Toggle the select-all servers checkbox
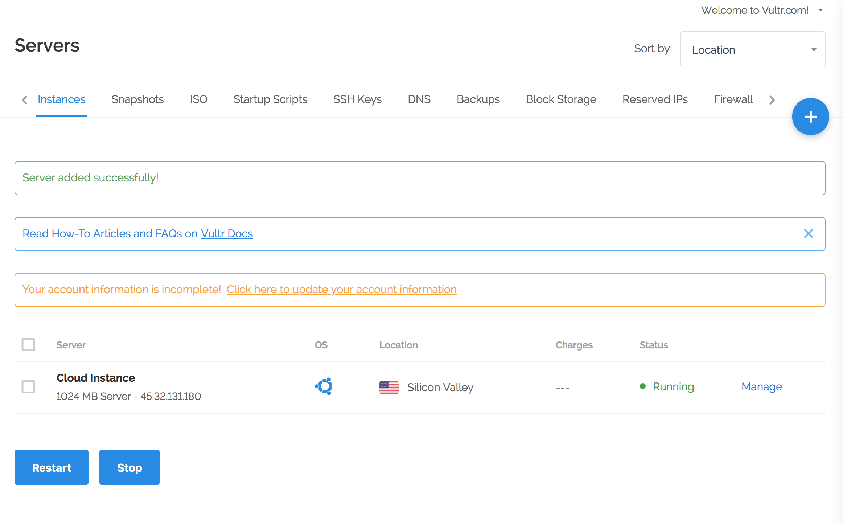The width and height of the screenshot is (843, 524). (x=28, y=344)
